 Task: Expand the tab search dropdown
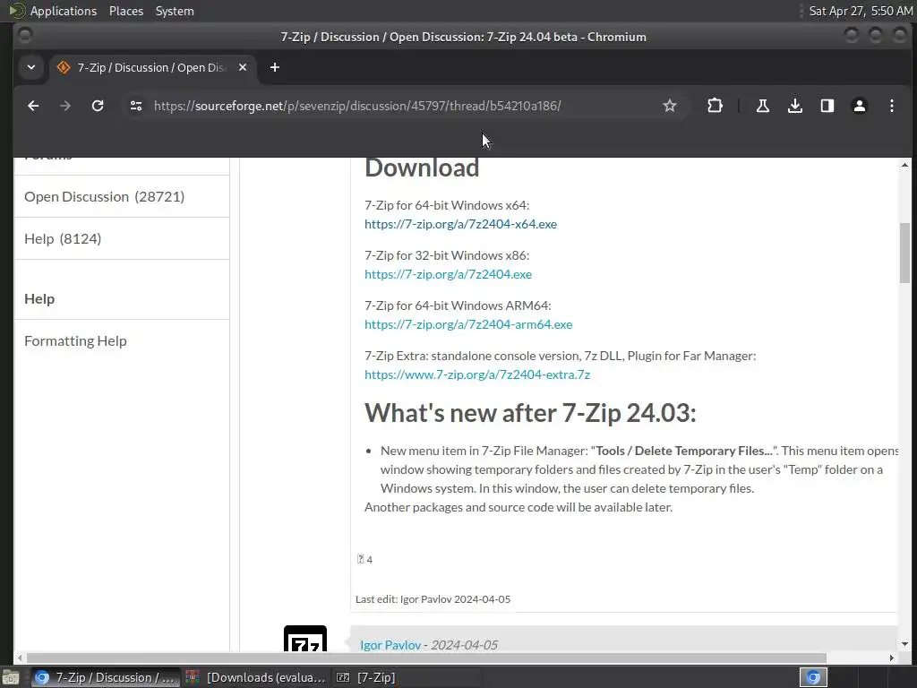coord(31,67)
